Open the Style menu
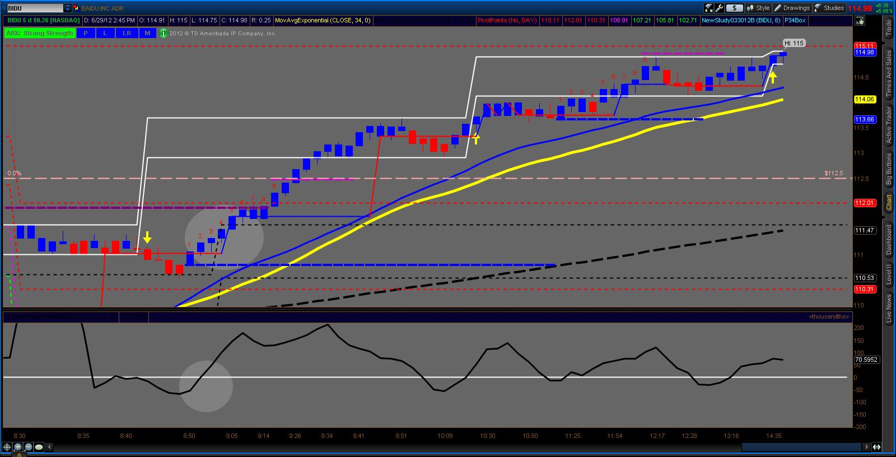Viewport: 896px width, 457px height. pos(759,8)
